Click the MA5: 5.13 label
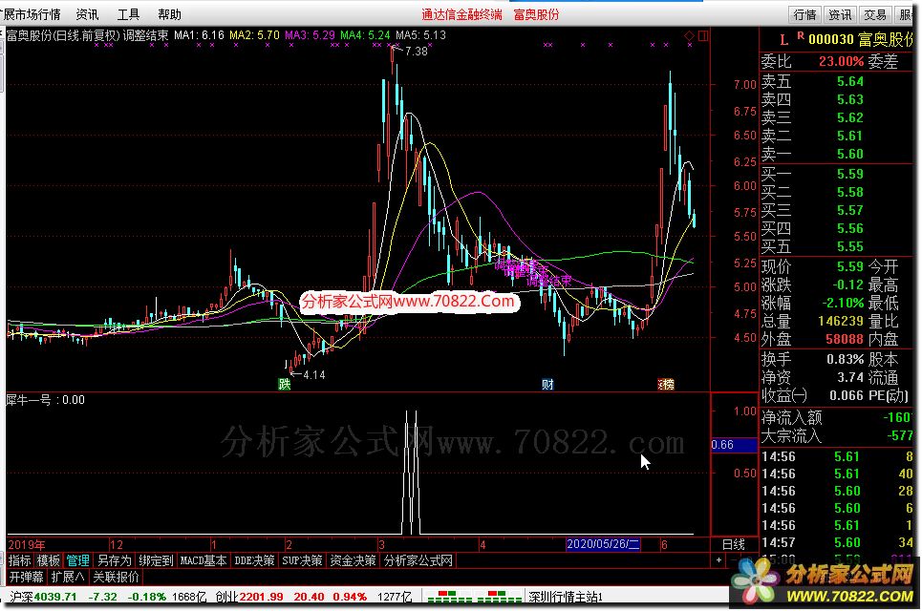This screenshot has height=611, width=922. (x=421, y=35)
